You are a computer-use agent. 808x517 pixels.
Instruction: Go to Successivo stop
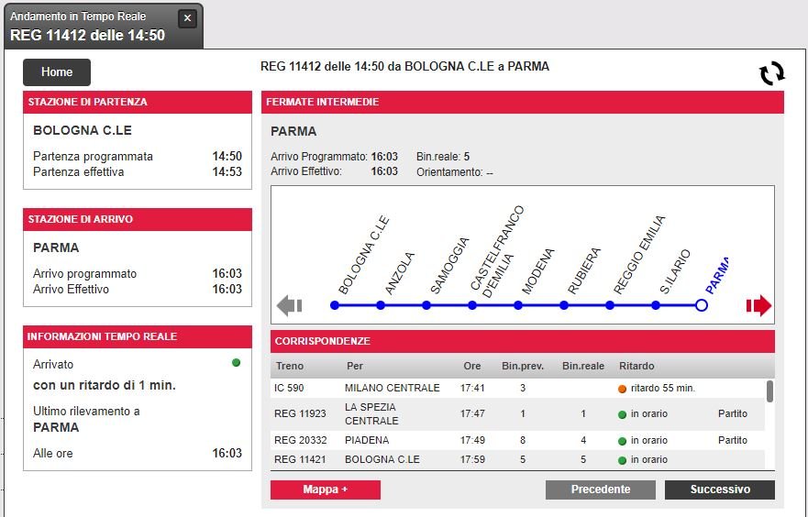(719, 489)
